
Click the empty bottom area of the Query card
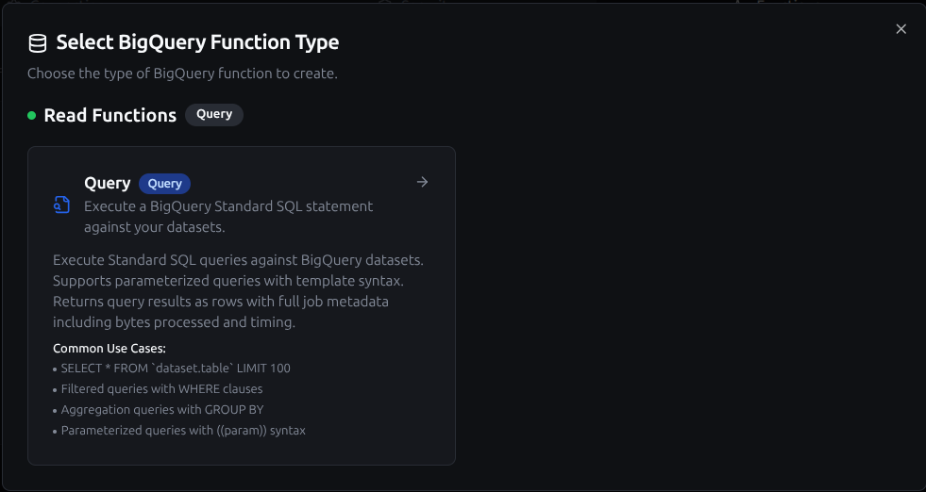click(x=241, y=451)
